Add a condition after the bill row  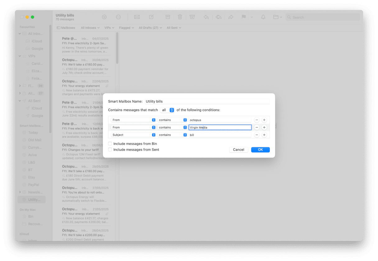(264, 135)
